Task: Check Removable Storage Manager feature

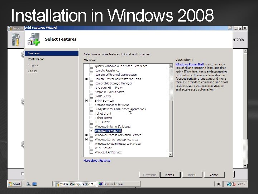Action: (91, 83)
